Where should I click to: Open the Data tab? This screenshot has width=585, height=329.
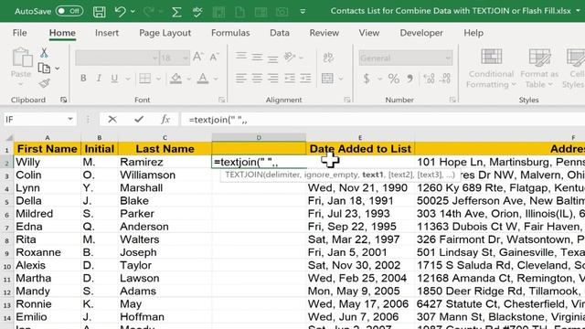coord(280,33)
